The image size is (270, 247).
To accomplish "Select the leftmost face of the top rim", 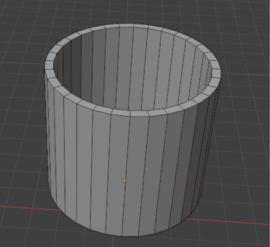I will [x=49, y=64].
